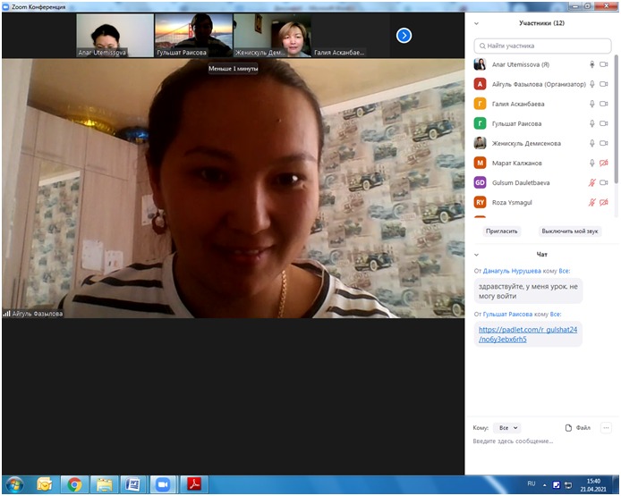This screenshot has height=496, width=621.
Task: Click Айгуль Фазылова name label on main video
Action: click(38, 314)
